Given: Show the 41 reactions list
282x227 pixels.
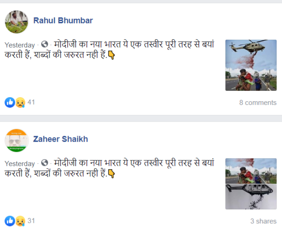Looking at the screenshot, I should (31, 102).
